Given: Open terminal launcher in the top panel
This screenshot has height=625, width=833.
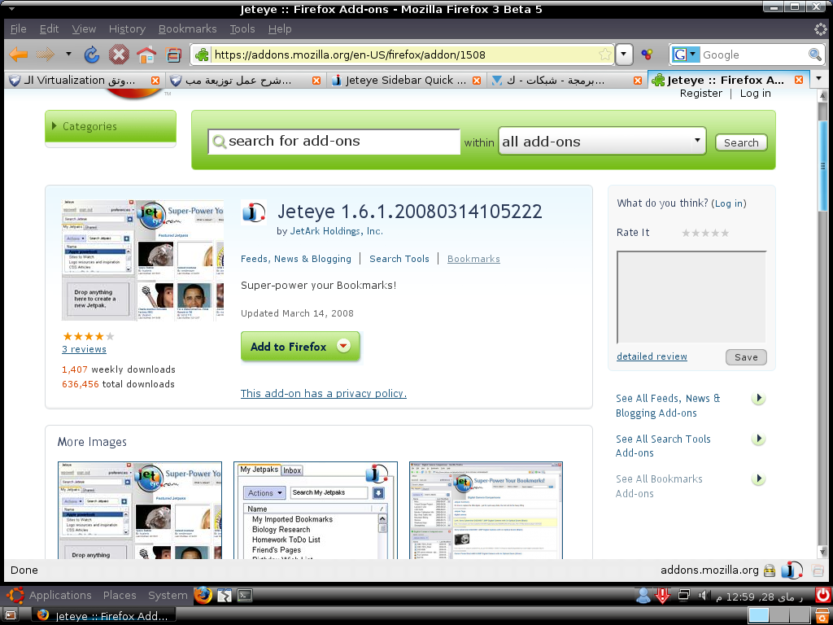Looking at the screenshot, I should (244, 595).
